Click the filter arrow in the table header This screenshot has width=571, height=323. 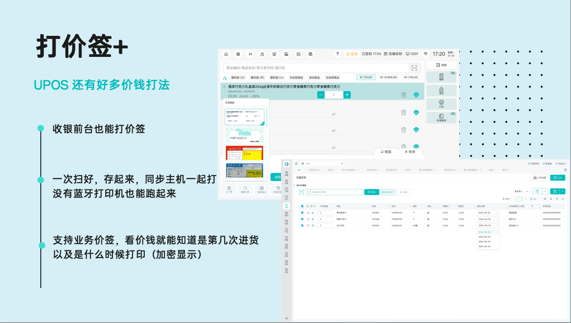[532, 206]
